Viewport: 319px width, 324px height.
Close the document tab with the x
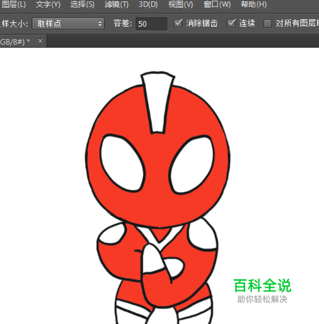click(40, 40)
